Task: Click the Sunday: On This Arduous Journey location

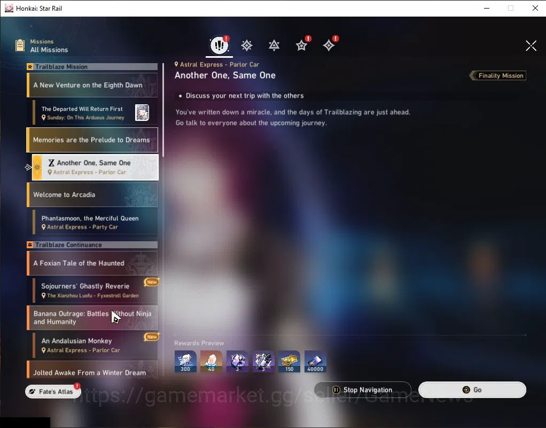Action: point(85,118)
